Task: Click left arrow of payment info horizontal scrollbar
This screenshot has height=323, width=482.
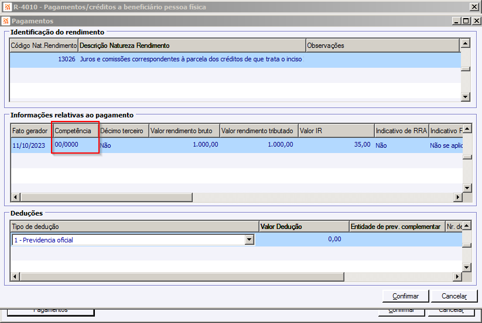Action: point(15,197)
